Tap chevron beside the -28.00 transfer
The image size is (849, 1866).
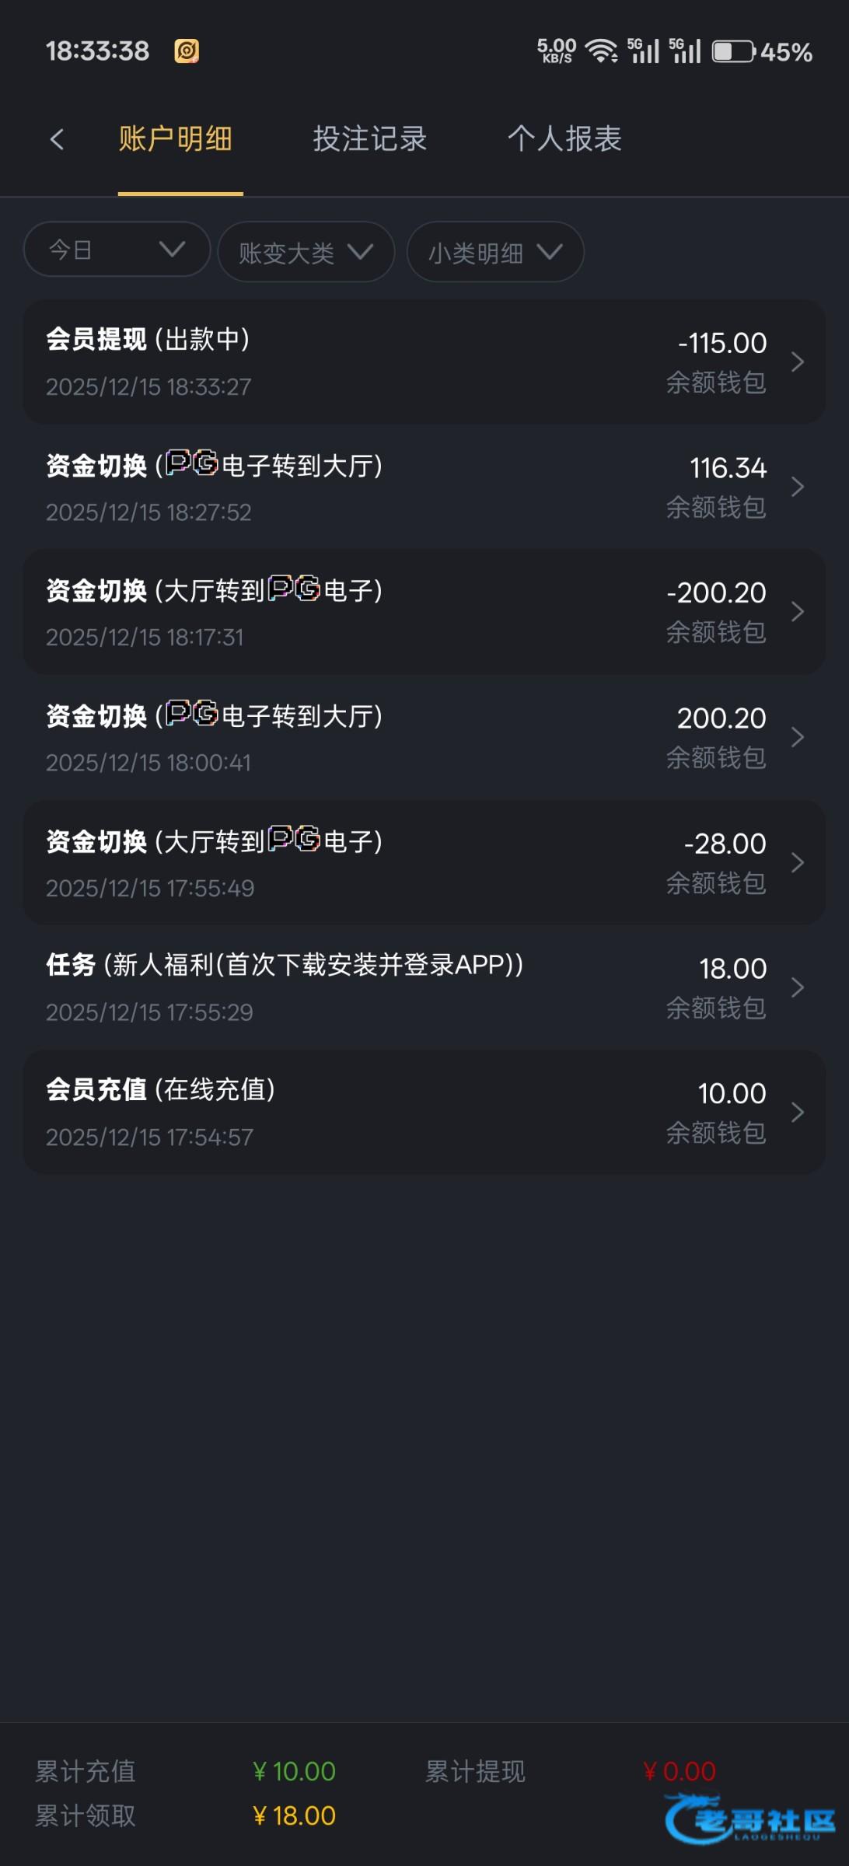(797, 862)
